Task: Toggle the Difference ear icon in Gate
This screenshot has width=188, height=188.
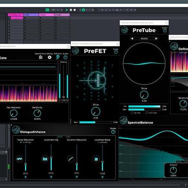Action: (x=58, y=57)
